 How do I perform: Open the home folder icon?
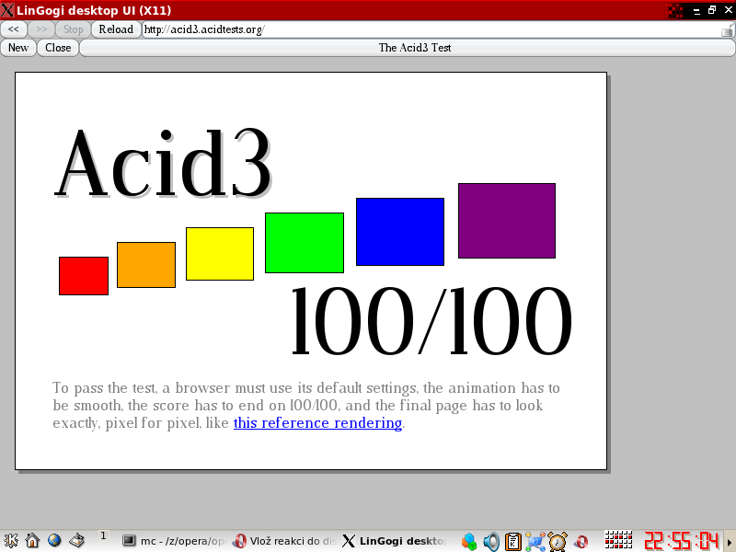(x=32, y=541)
